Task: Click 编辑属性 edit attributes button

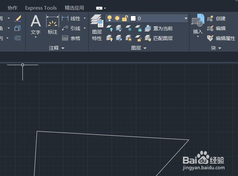Action: click(221, 38)
